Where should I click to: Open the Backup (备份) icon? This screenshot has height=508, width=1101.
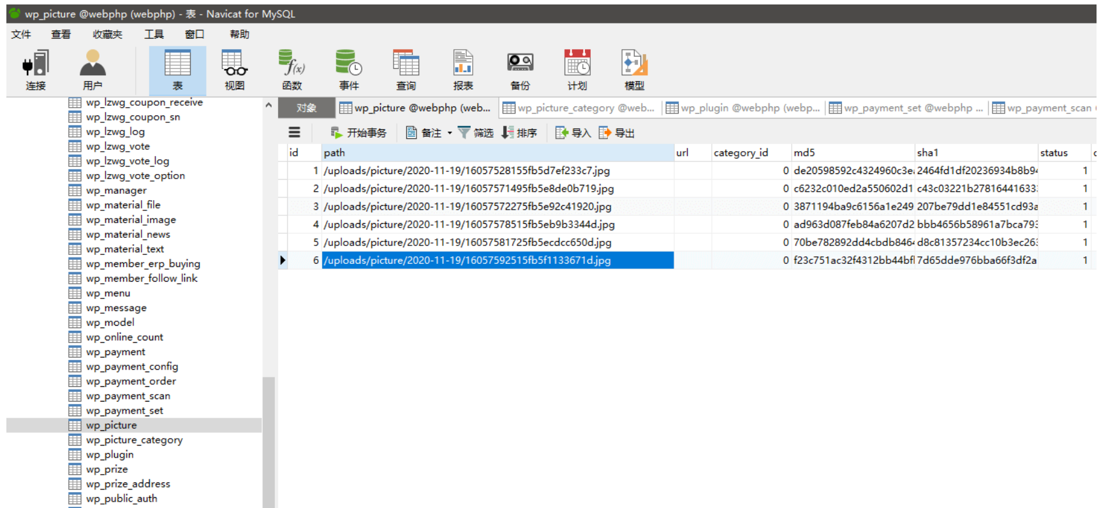[520, 70]
